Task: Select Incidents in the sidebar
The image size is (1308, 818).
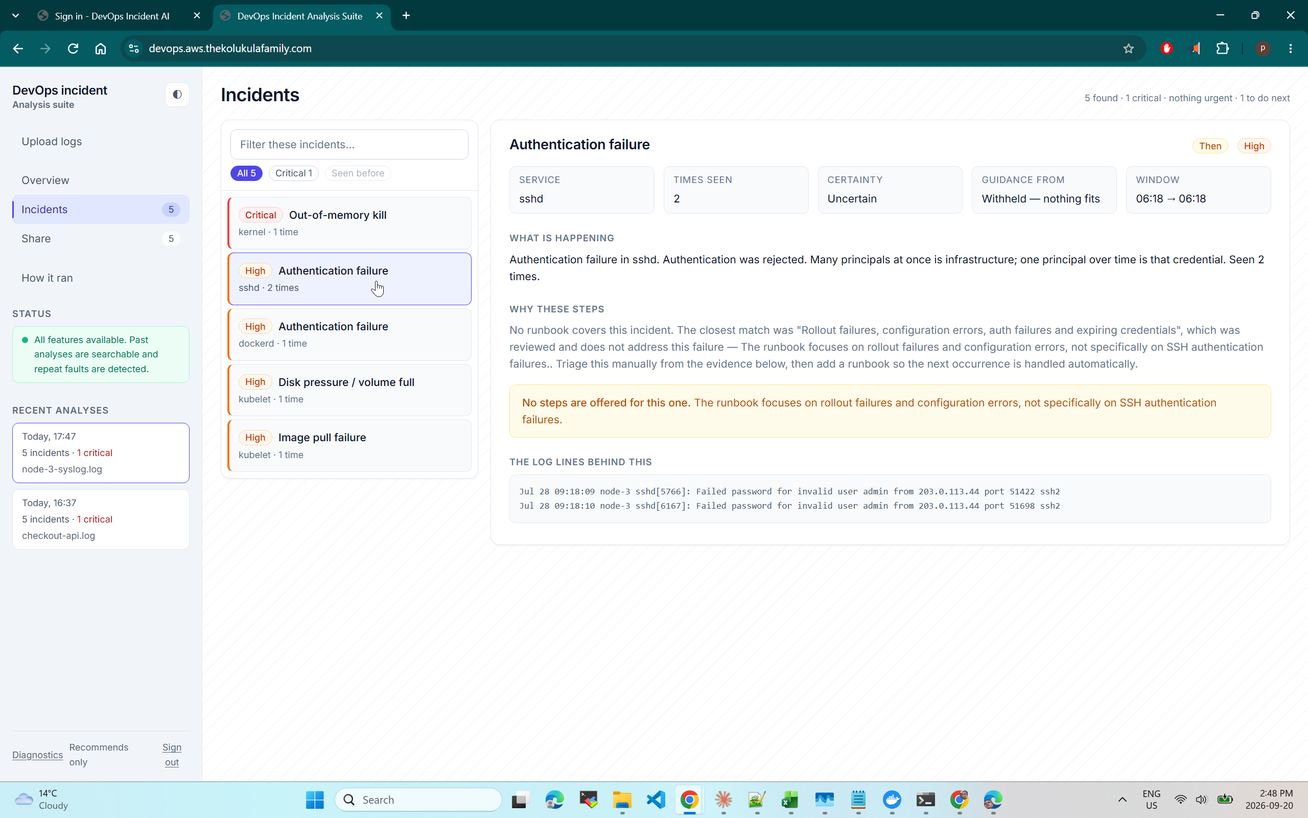Action: (101, 210)
